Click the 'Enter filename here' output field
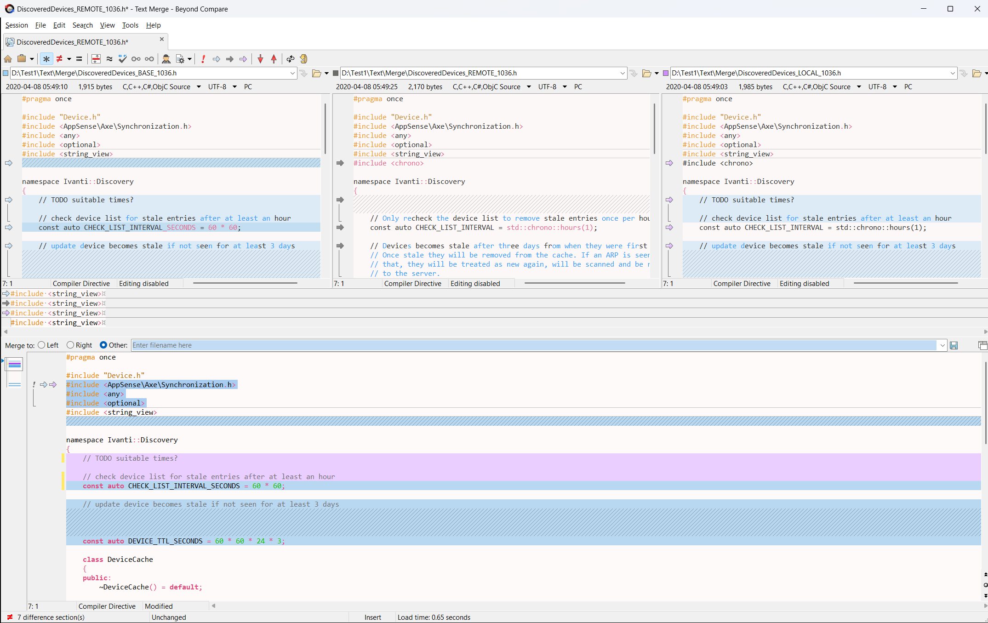The image size is (988, 623). tap(534, 345)
